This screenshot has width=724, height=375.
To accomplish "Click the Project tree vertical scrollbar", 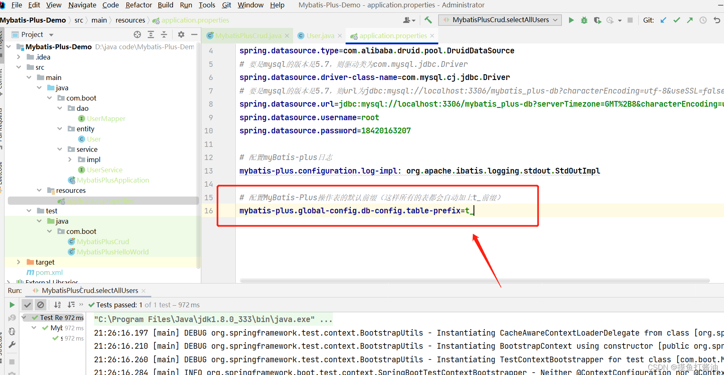I will pyautogui.click(x=198, y=156).
